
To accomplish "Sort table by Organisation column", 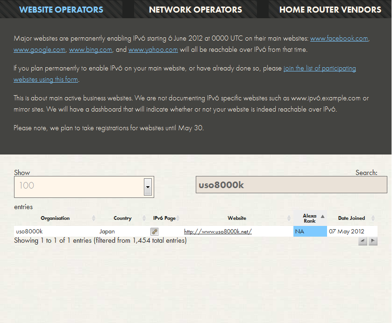I will (x=55, y=218).
